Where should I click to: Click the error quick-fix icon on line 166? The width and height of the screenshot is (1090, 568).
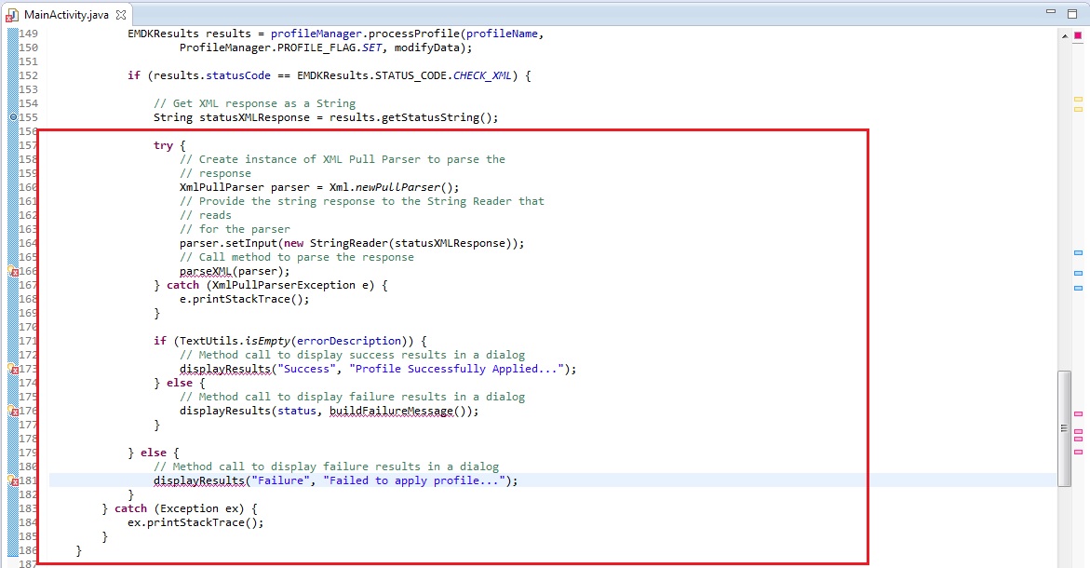[x=13, y=272]
